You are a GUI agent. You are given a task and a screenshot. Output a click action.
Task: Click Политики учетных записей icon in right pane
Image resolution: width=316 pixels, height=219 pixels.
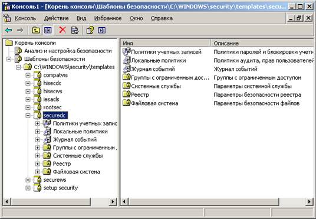click(x=127, y=52)
